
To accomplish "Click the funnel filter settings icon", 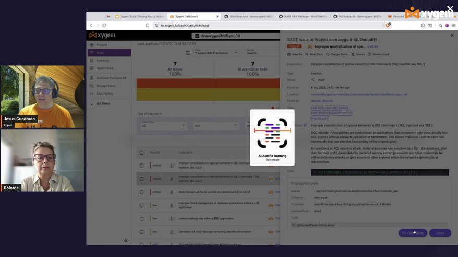I will (x=188, y=53).
